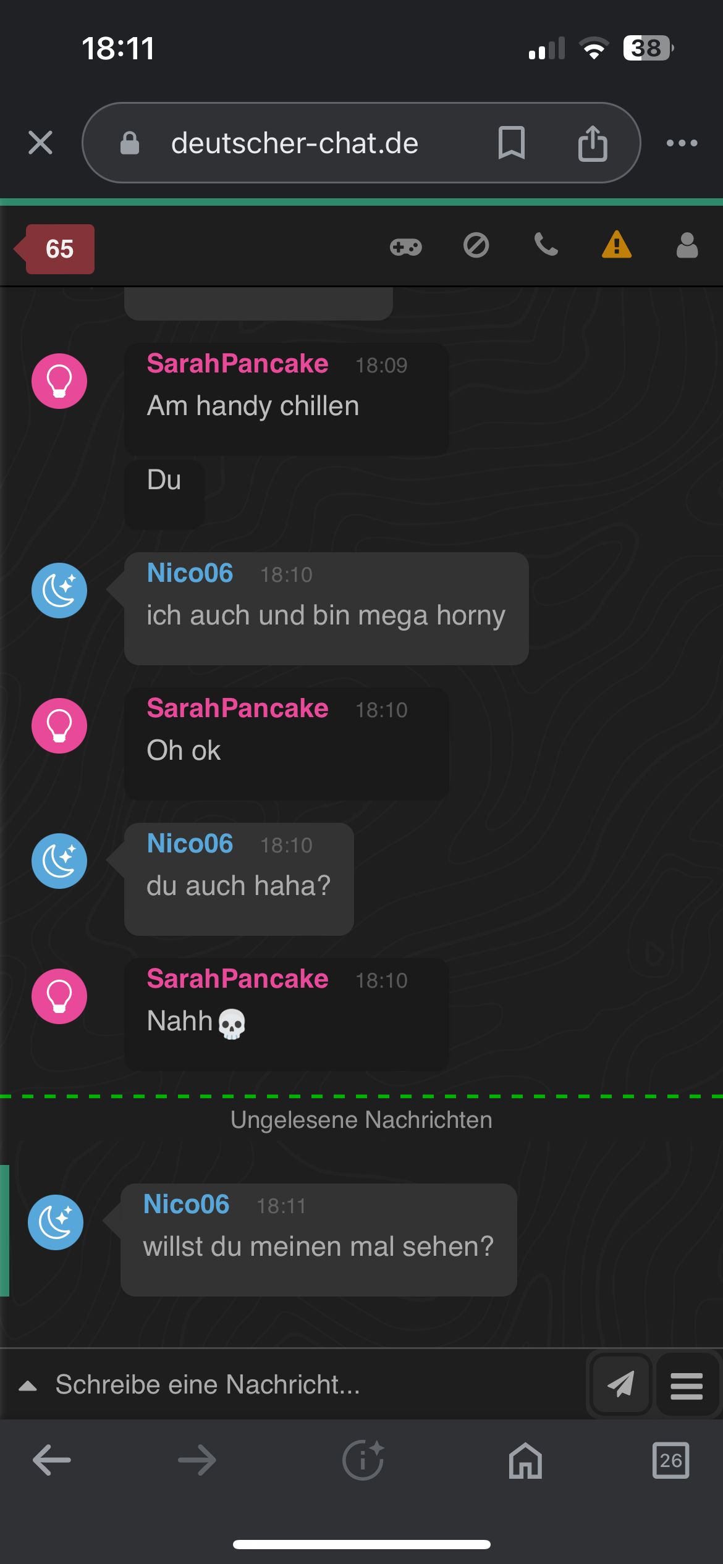Open Nico06 username on latest message
Image resolution: width=723 pixels, height=1564 pixels.
click(187, 1204)
